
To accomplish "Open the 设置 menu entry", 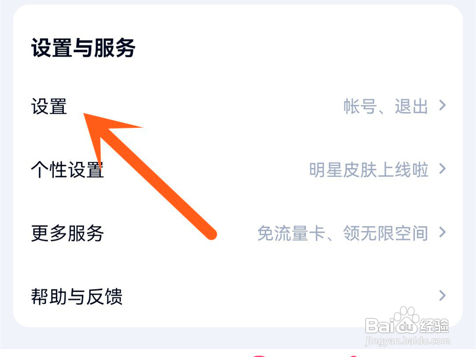I will point(49,107).
